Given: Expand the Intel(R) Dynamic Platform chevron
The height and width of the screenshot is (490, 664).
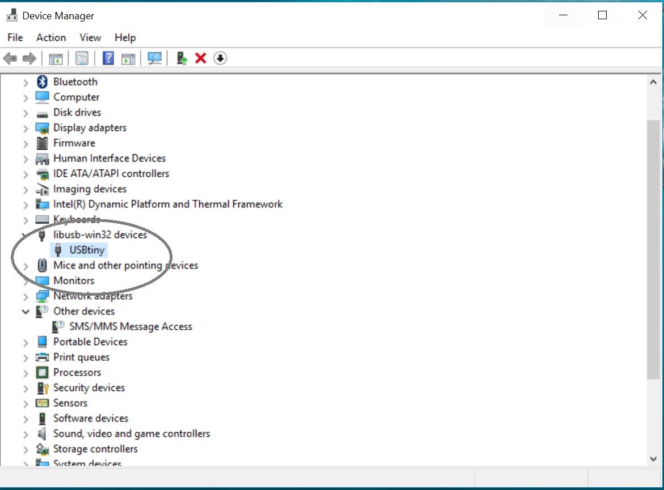Looking at the screenshot, I should pos(26,205).
